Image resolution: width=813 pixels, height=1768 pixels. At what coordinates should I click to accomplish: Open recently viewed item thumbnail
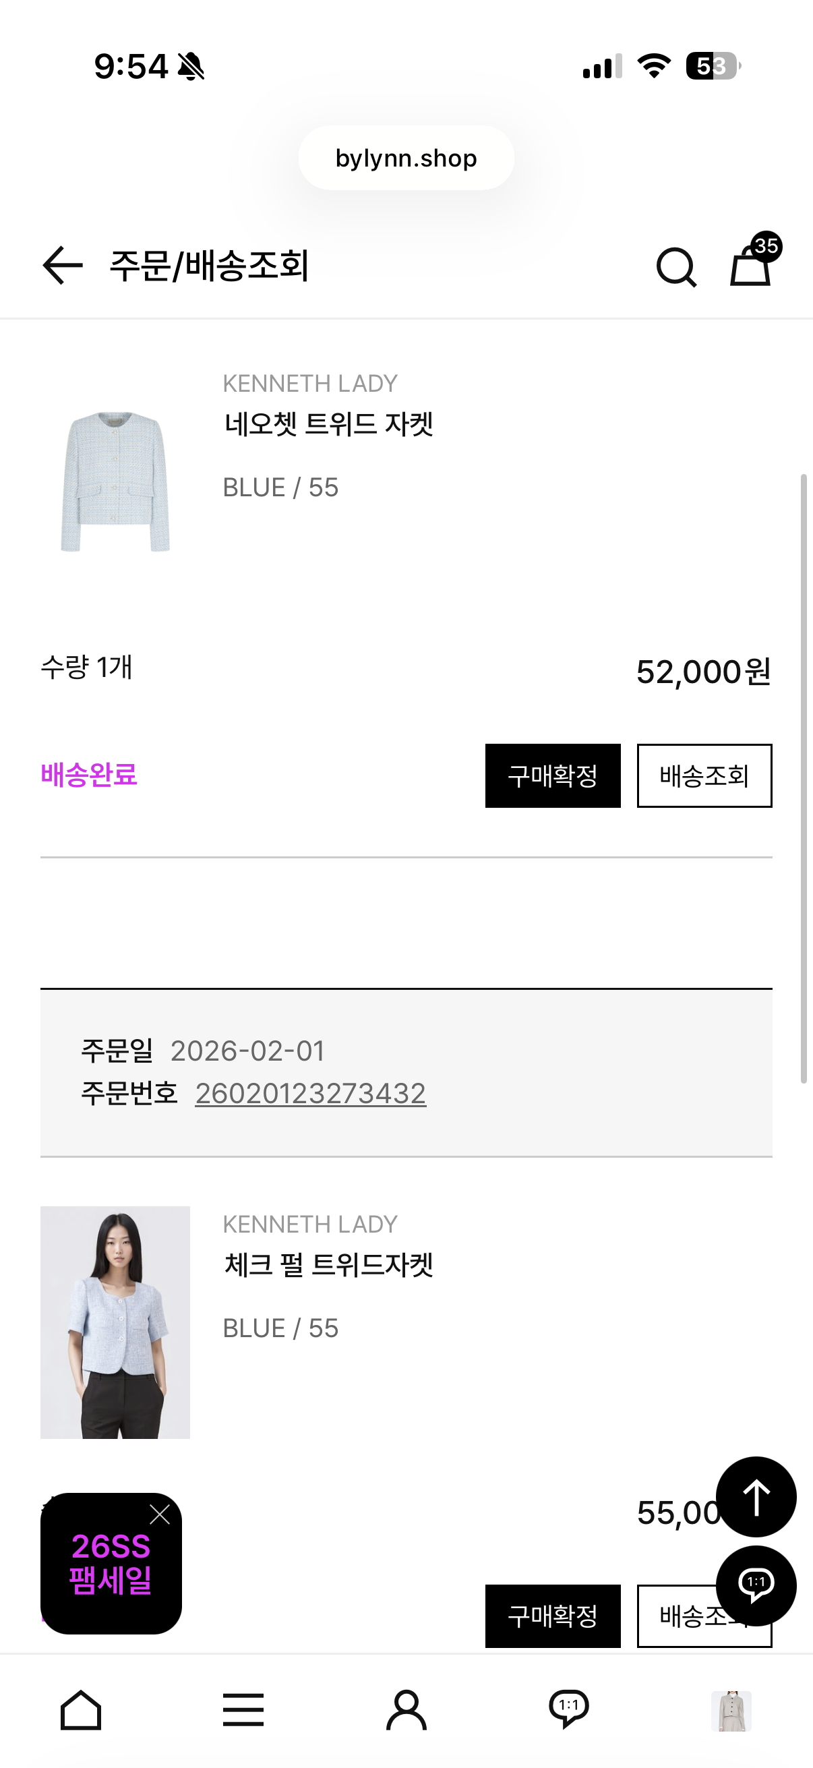731,1709
